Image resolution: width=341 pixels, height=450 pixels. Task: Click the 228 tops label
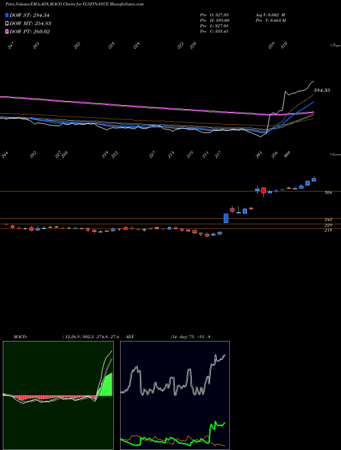[136, 46]
